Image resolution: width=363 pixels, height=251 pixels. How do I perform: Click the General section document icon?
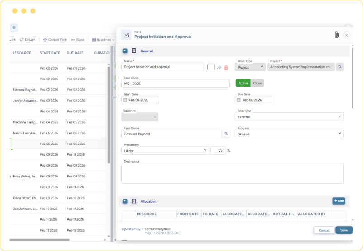pyautogui.click(x=134, y=51)
